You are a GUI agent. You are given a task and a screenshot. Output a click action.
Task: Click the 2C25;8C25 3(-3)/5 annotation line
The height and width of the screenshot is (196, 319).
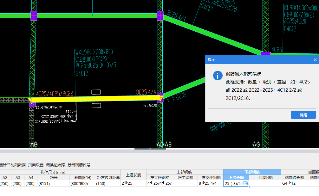(x=96, y=65)
